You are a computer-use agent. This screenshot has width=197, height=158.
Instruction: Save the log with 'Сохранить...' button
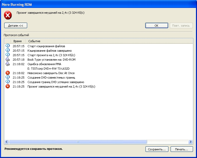pos(157,149)
